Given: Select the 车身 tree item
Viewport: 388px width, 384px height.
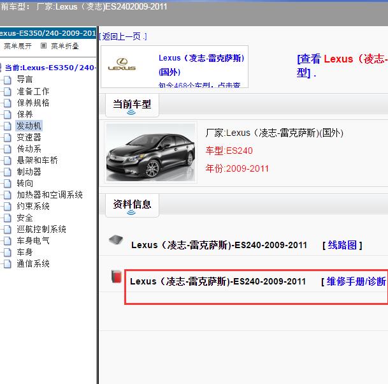Looking at the screenshot, I should 25,253.
